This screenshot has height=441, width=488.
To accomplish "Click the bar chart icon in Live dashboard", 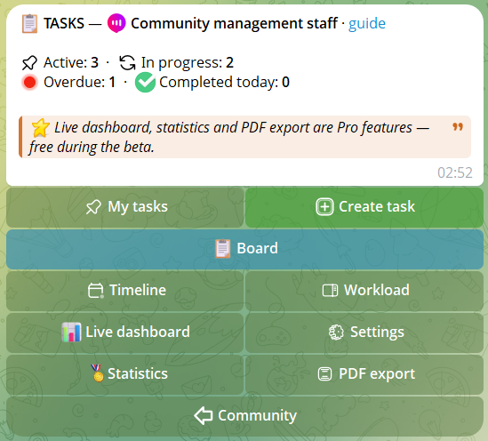I will (x=71, y=332).
